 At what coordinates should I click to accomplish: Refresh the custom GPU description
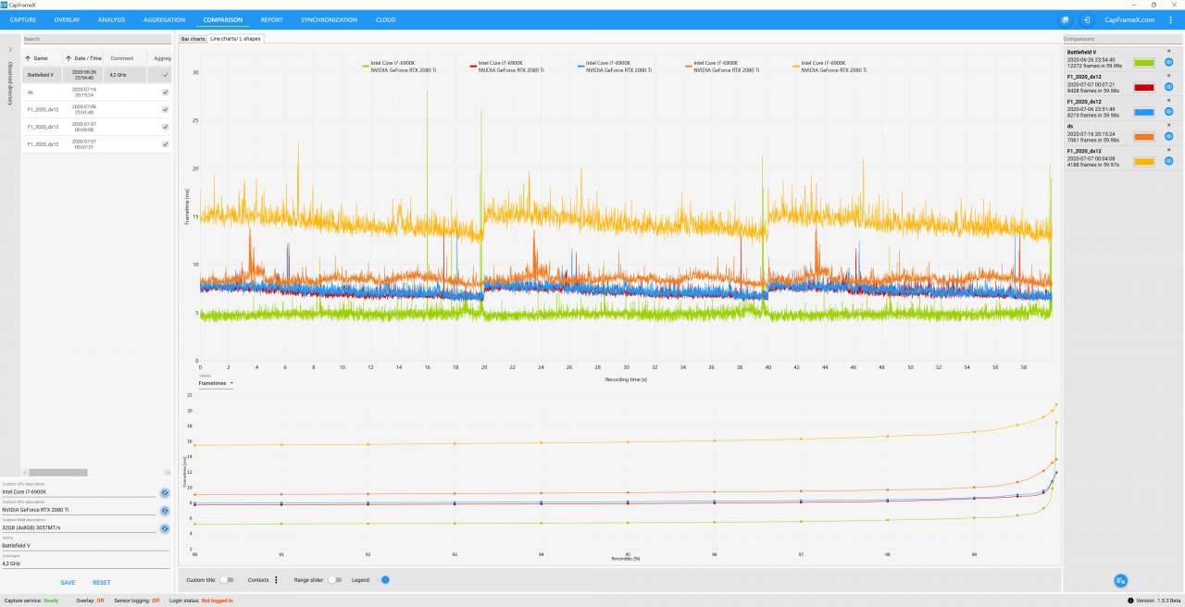(165, 511)
